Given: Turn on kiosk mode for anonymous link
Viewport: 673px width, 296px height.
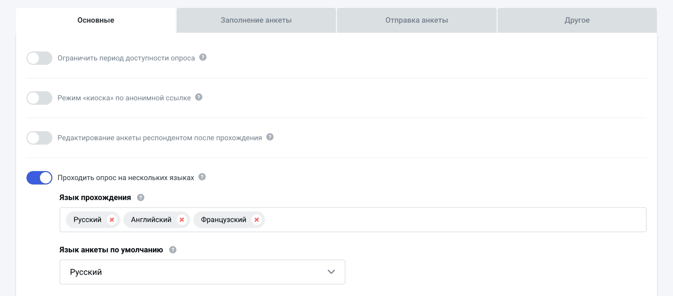Looking at the screenshot, I should pyautogui.click(x=39, y=98).
